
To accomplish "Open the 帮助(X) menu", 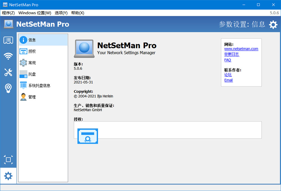I will (x=78, y=13).
